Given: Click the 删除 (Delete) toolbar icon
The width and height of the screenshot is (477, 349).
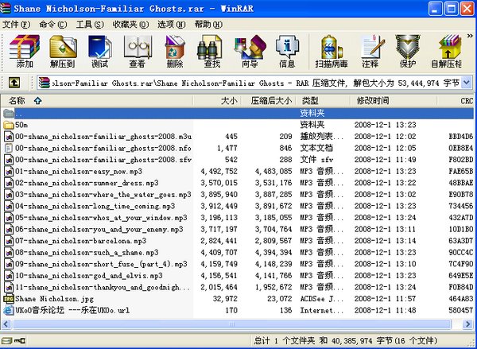Looking at the screenshot, I should (175, 51).
